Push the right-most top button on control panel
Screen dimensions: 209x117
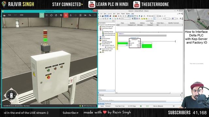(61, 67)
